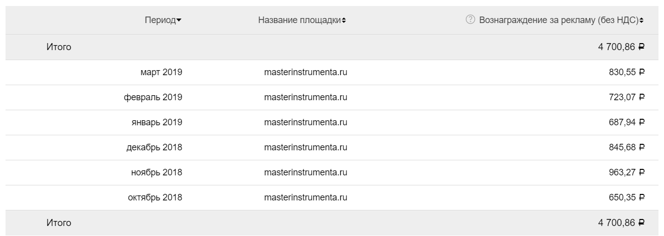
Task: Click sort arrow next to Период
Action: pyautogui.click(x=179, y=21)
